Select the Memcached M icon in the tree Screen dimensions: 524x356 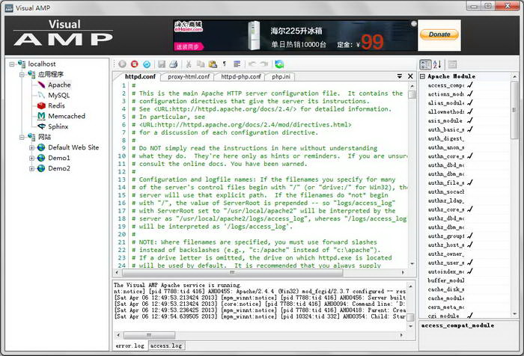41,116
